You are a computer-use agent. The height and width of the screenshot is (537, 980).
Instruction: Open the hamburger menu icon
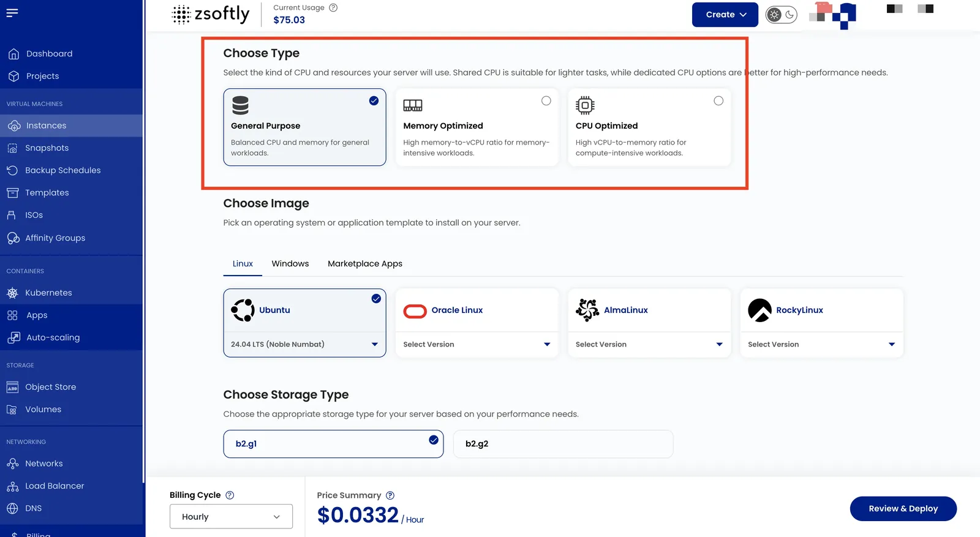pyautogui.click(x=12, y=13)
